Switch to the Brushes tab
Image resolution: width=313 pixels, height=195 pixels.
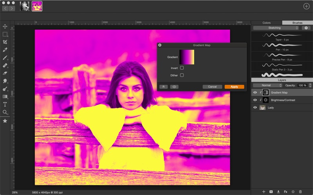coord(297,23)
